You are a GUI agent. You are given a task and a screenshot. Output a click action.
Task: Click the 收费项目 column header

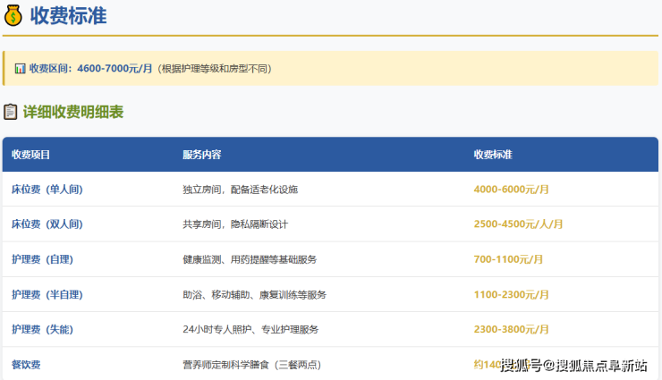point(30,155)
